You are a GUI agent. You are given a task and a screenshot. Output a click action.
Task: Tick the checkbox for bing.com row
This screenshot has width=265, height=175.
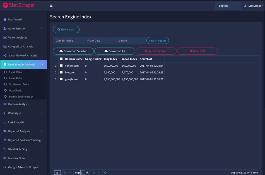coord(61,72)
